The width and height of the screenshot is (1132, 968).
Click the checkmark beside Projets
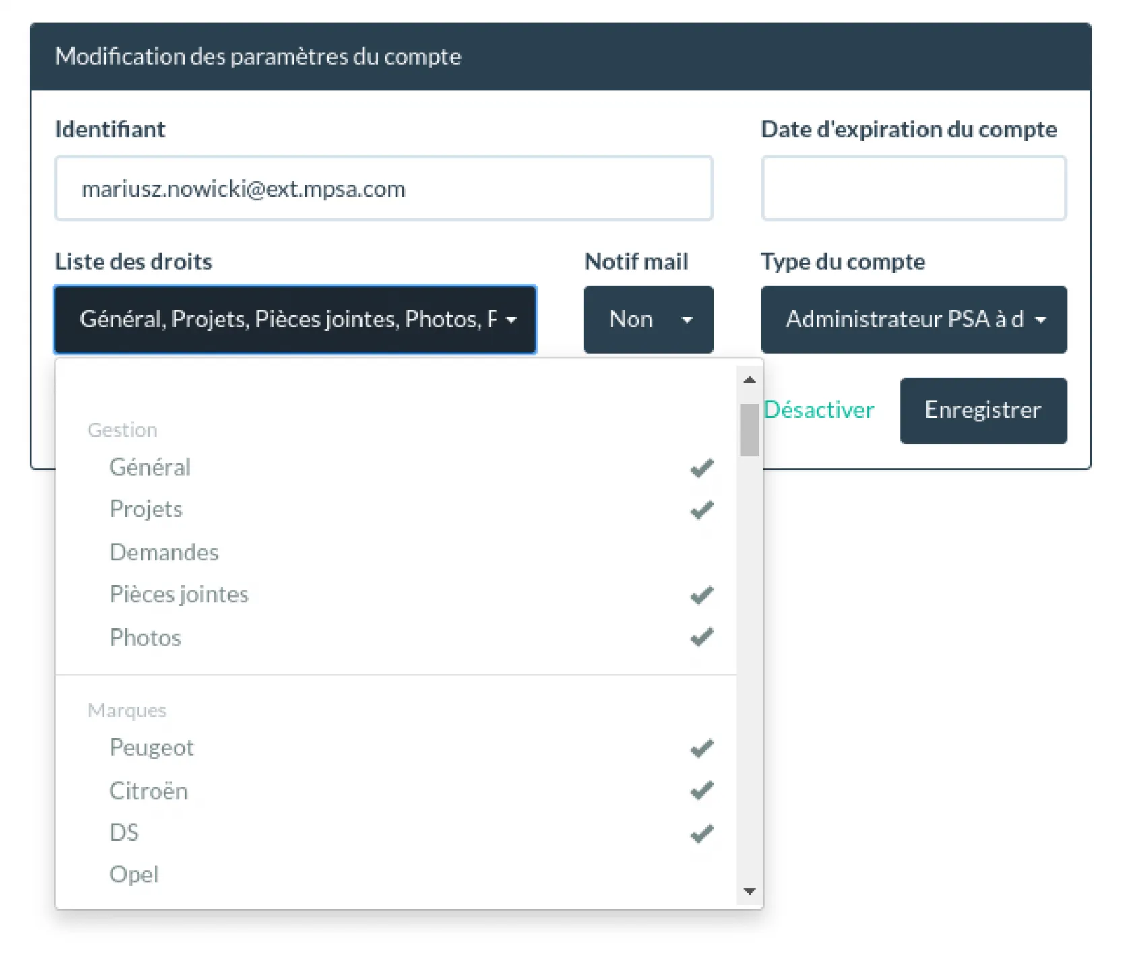click(x=701, y=510)
